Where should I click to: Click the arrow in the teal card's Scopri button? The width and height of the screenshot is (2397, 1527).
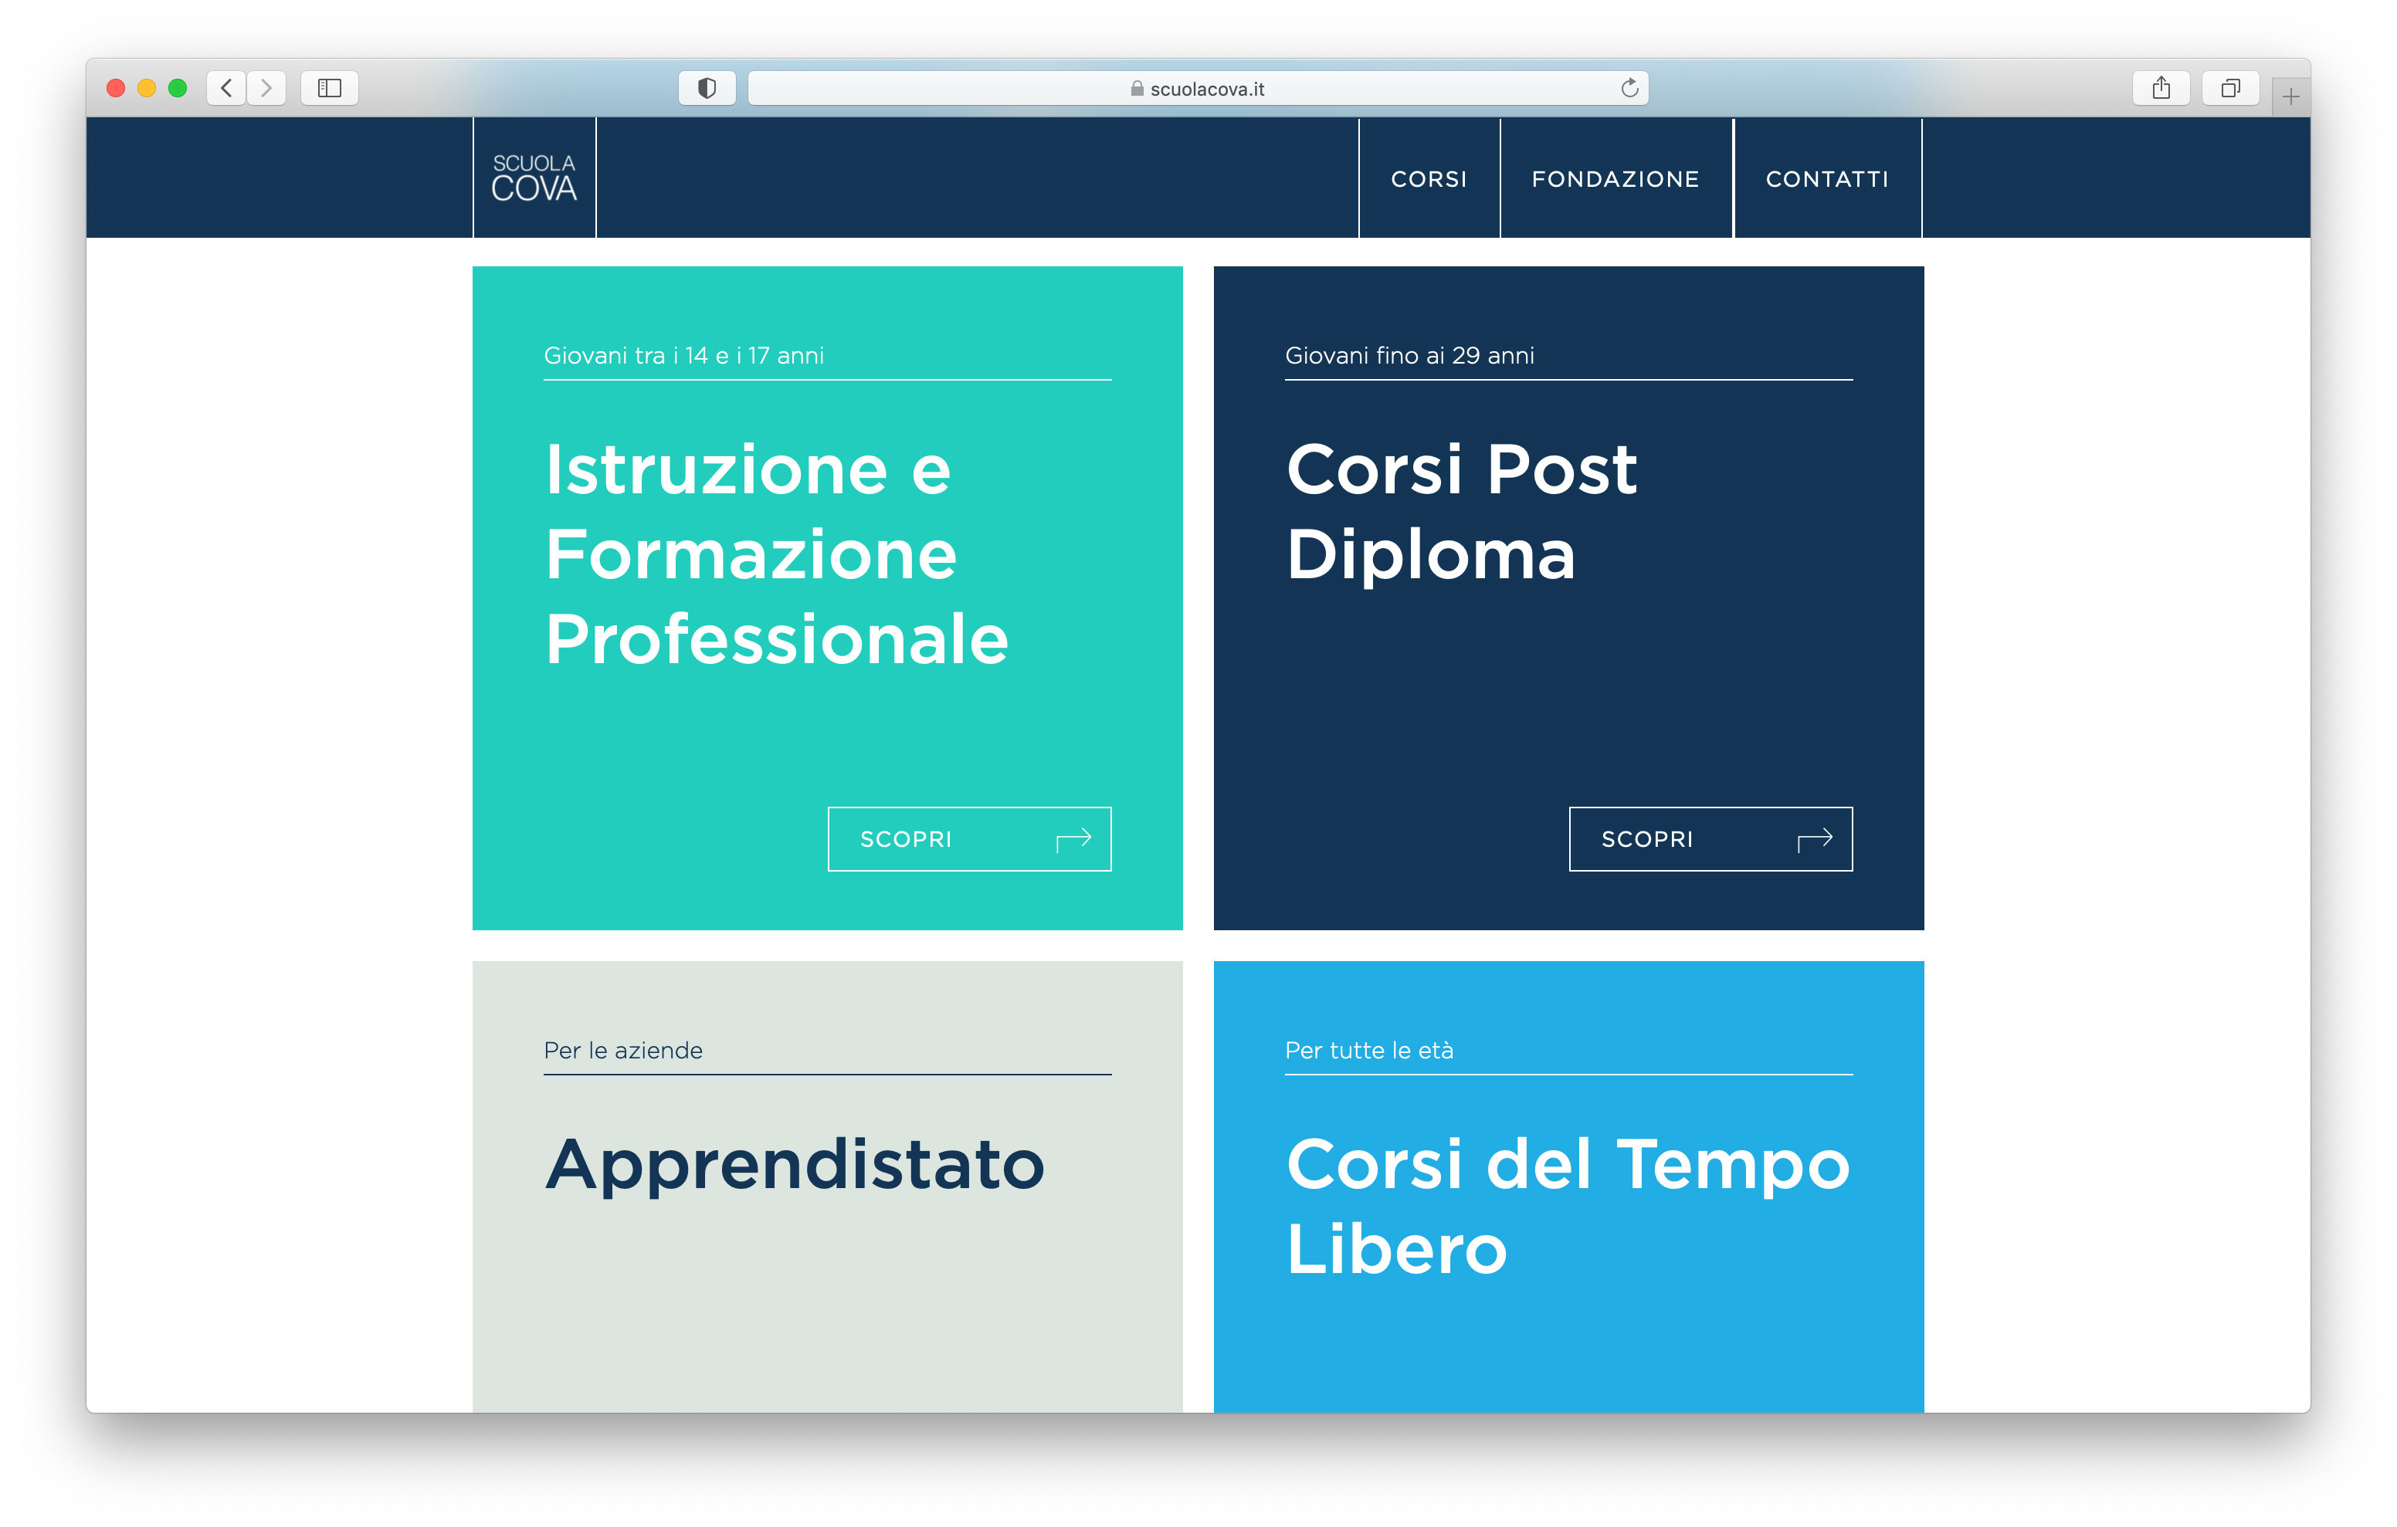1073,840
